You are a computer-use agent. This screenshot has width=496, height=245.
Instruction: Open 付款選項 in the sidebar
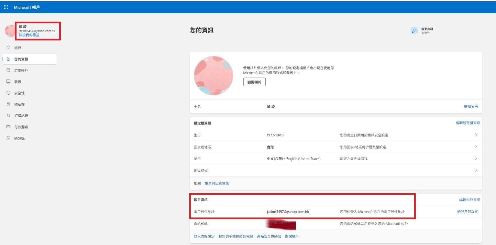pos(30,127)
